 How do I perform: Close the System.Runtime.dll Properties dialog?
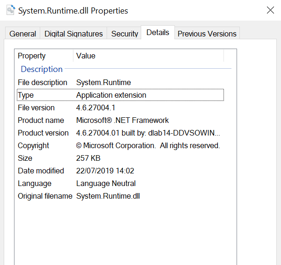[270, 10]
